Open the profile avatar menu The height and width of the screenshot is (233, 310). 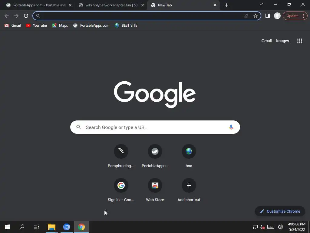pyautogui.click(x=277, y=16)
